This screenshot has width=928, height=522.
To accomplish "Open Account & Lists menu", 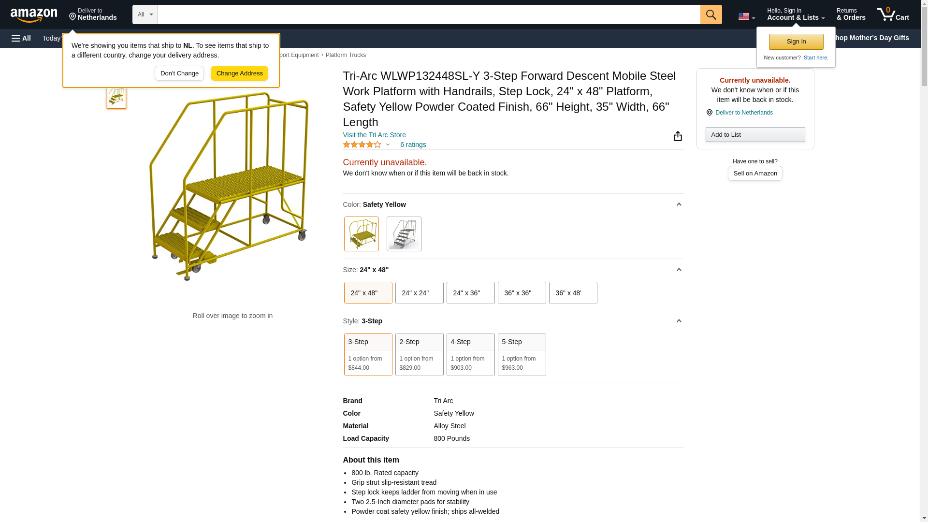I will pos(795,14).
